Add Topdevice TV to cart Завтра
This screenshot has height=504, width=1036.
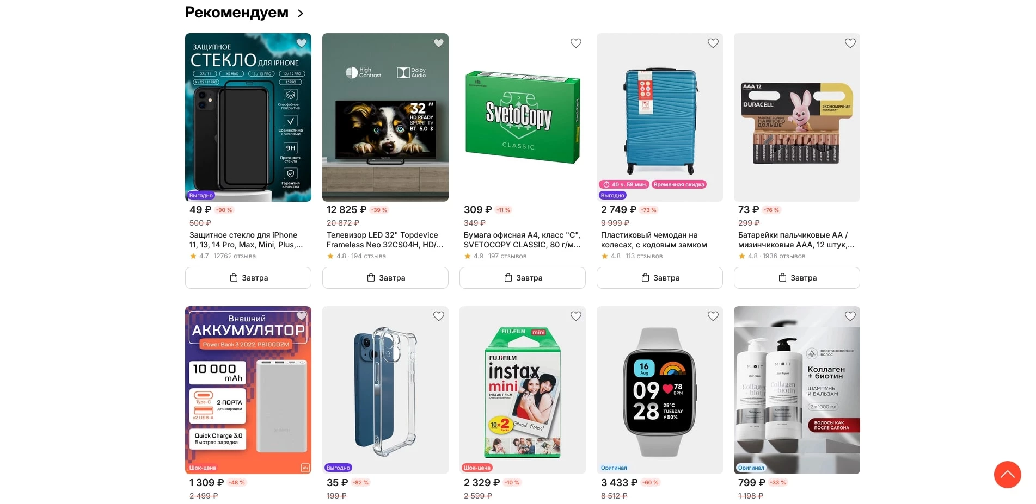[385, 278]
